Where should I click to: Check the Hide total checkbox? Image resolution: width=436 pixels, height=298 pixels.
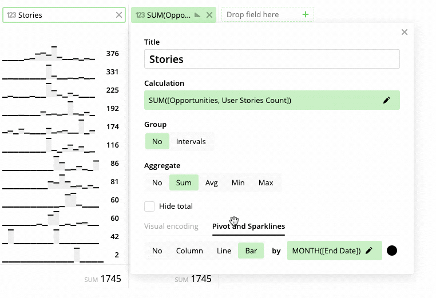click(149, 206)
